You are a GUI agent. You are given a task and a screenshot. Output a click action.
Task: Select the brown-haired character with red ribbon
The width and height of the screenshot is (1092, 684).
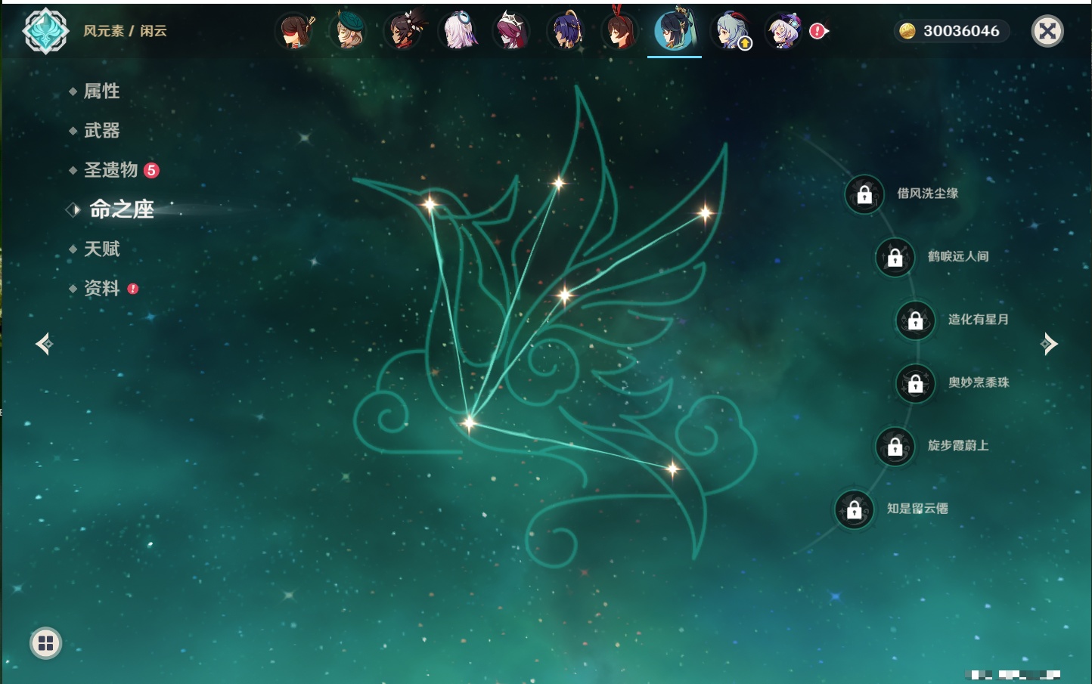(620, 31)
